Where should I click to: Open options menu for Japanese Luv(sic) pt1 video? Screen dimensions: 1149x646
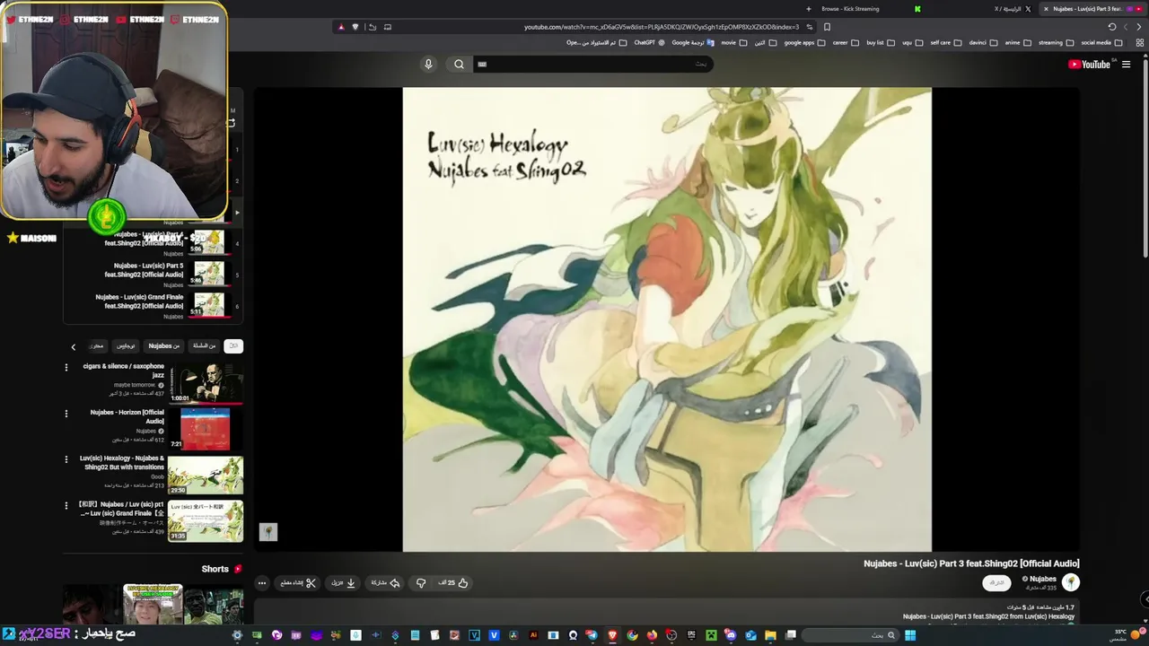66,505
